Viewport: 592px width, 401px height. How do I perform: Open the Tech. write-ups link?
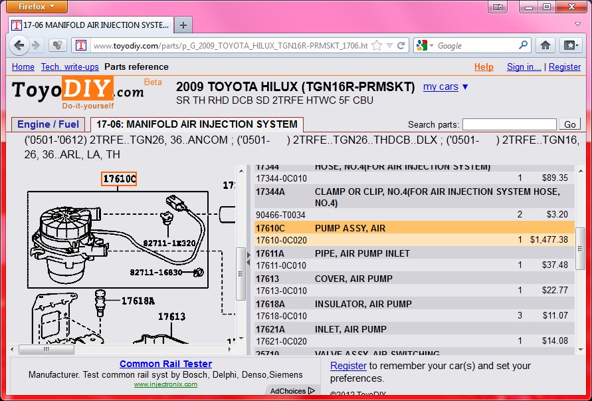tap(70, 67)
